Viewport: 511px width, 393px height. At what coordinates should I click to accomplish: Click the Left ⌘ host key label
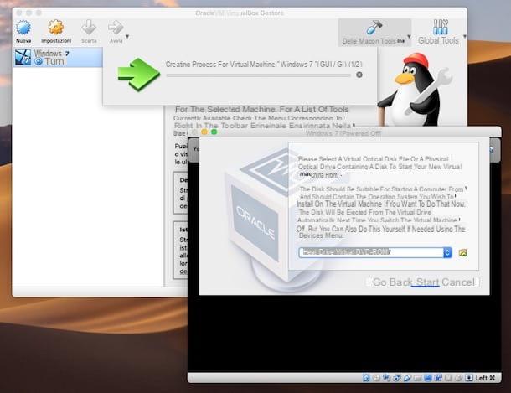[485, 378]
